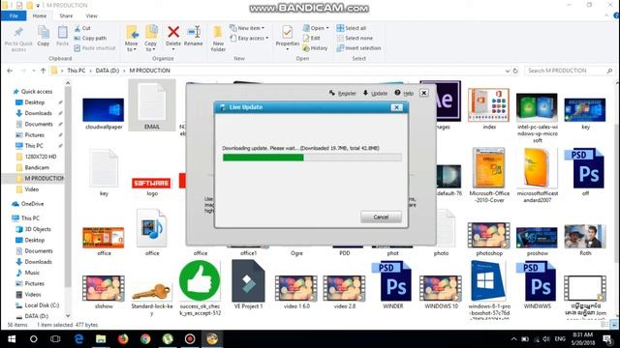Click Cancel in the Live Update dialog
The width and height of the screenshot is (620, 348).
381,217
